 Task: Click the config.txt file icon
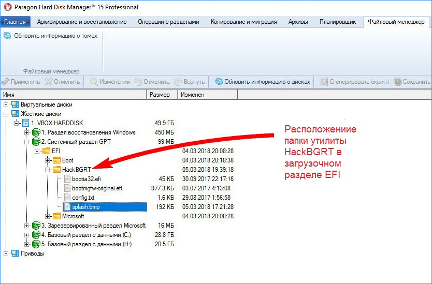[x=67, y=198]
